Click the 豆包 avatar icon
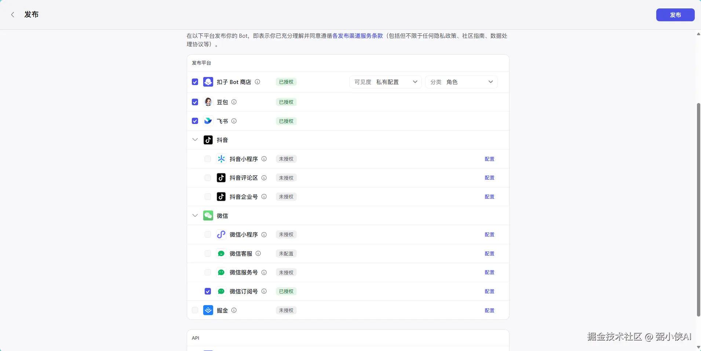The width and height of the screenshot is (701, 351). [x=208, y=102]
